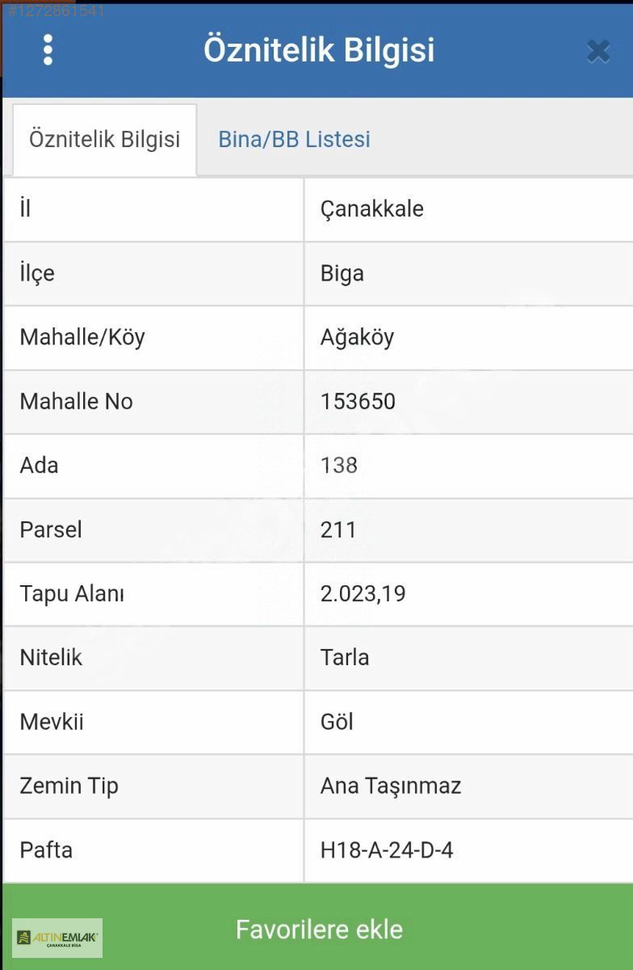Screen dimensions: 633x970
Task: Click the Altın Emlak logo
Action: pyautogui.click(x=57, y=938)
